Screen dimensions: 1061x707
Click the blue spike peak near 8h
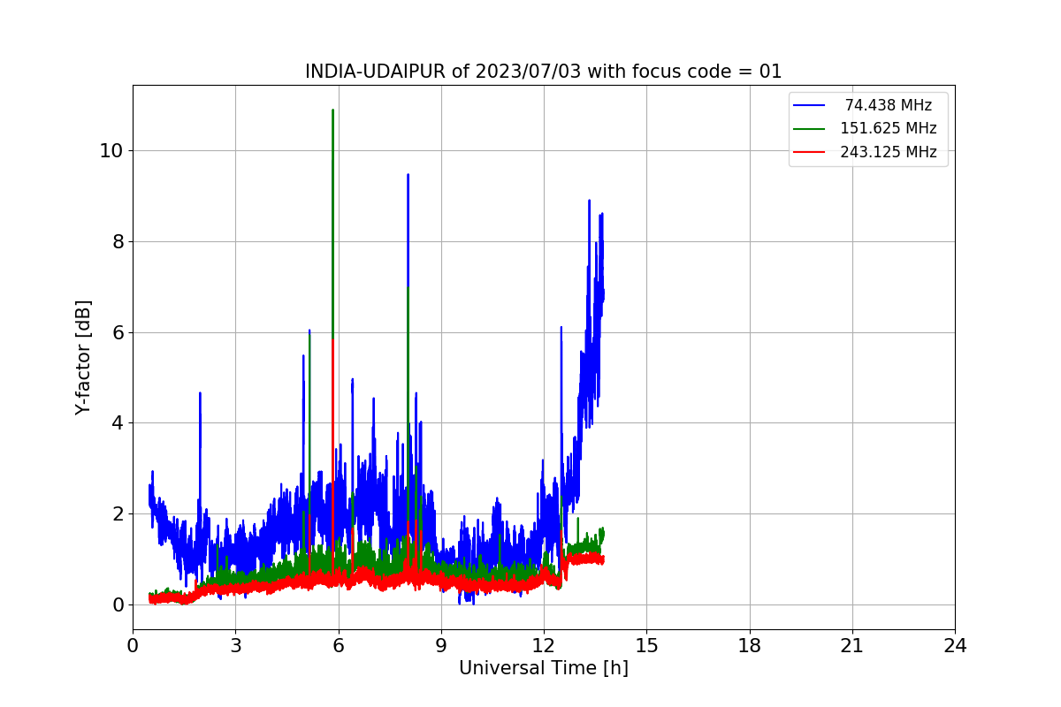click(408, 175)
